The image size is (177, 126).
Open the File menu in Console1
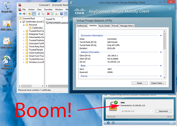point(24,9)
